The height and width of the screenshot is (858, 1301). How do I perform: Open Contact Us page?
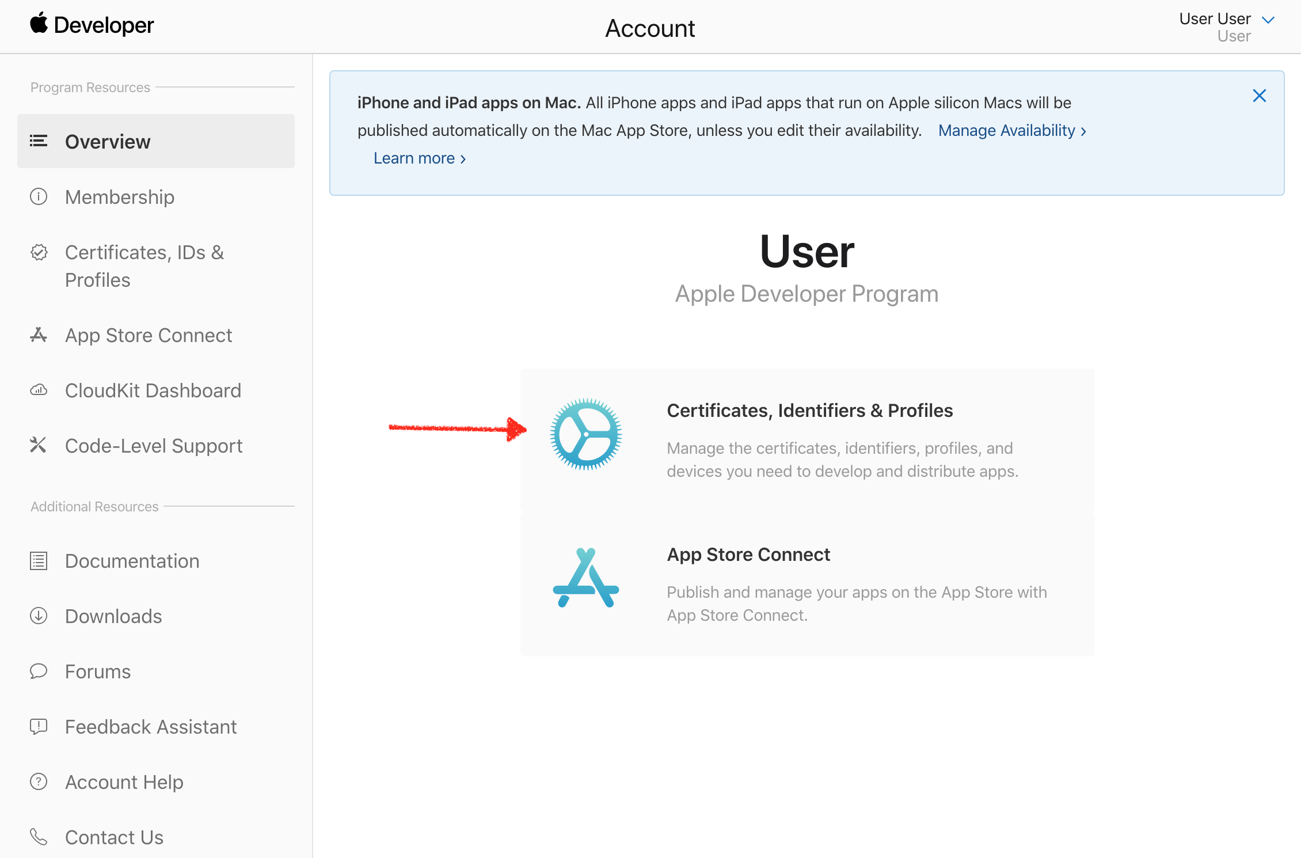tap(114, 837)
